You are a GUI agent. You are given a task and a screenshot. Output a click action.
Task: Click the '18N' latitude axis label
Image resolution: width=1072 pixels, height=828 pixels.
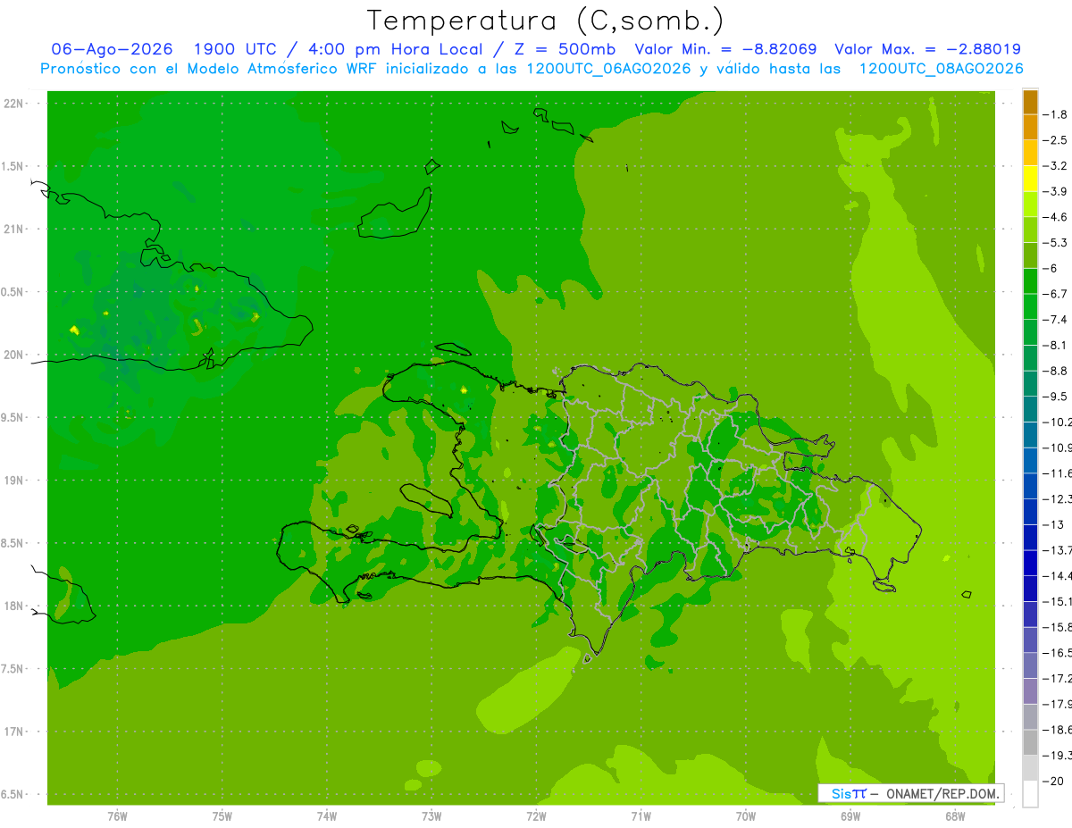tap(13, 606)
